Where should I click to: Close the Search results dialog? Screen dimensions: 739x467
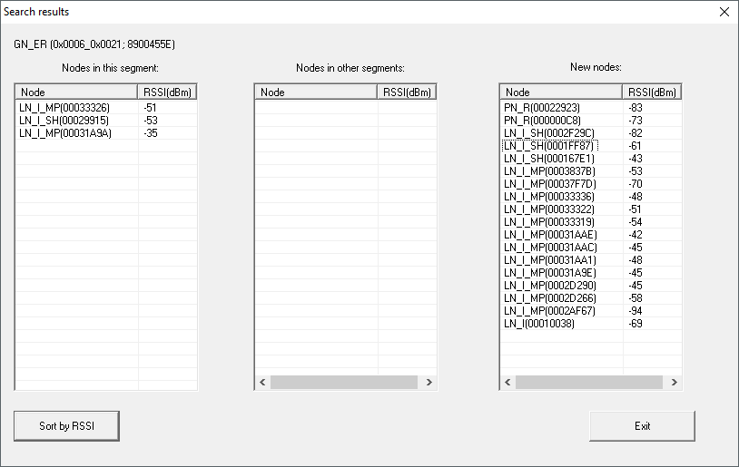pos(724,12)
